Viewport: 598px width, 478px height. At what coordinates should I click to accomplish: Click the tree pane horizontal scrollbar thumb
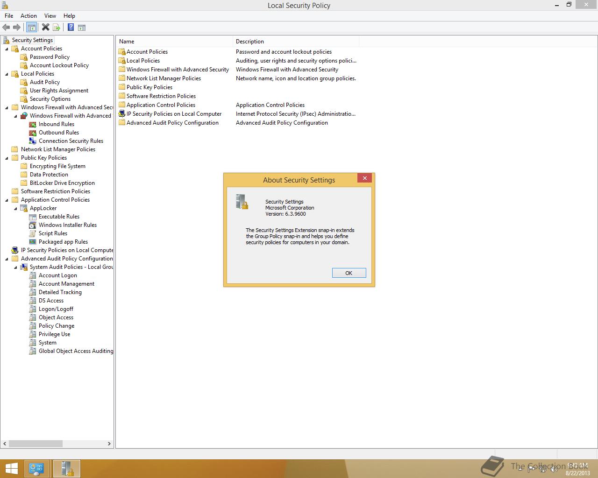click(x=36, y=443)
